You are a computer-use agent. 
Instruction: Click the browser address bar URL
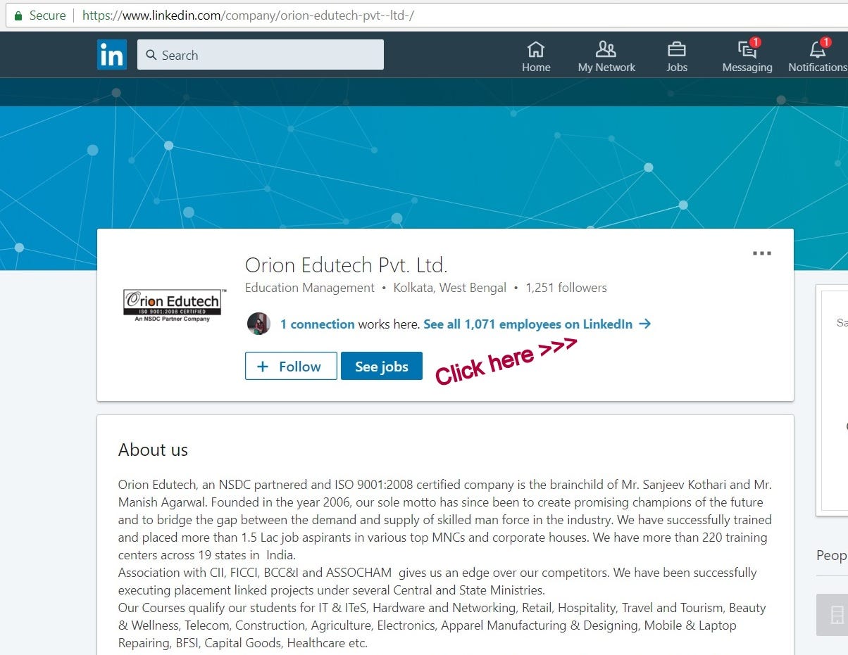[248, 15]
